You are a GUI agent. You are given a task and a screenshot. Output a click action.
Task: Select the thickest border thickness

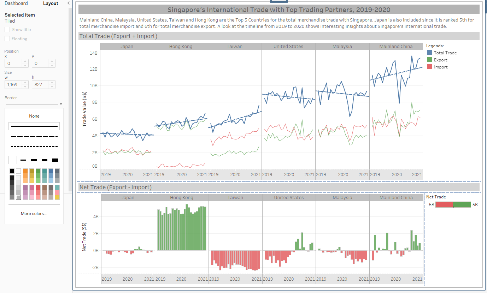(55, 160)
